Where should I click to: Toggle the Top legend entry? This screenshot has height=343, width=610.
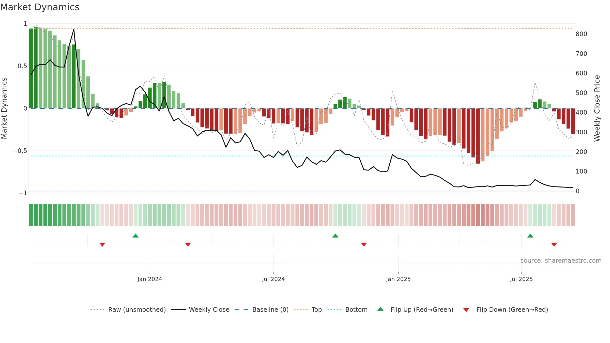pos(308,309)
